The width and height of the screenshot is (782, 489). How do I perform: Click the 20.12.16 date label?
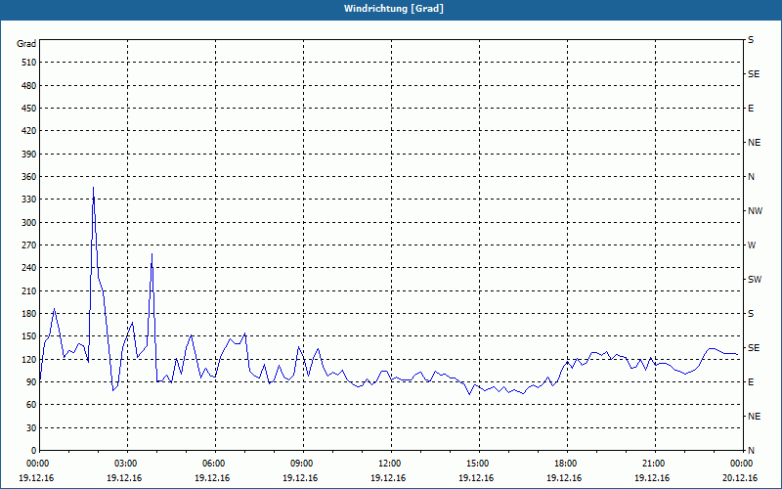point(740,478)
